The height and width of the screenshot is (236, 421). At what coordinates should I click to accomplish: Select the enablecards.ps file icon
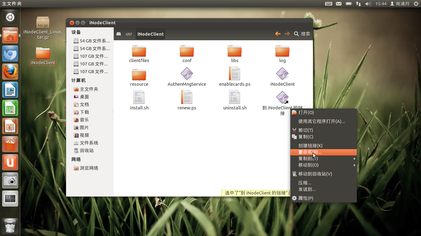click(235, 74)
